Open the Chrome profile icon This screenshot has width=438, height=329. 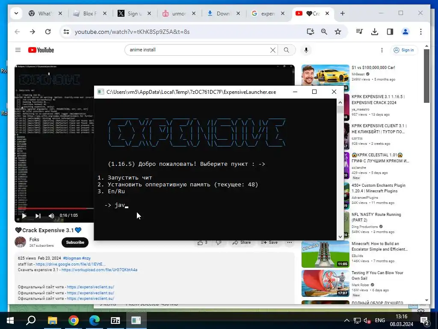405,32
